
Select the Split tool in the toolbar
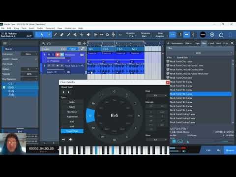[x=56, y=34]
